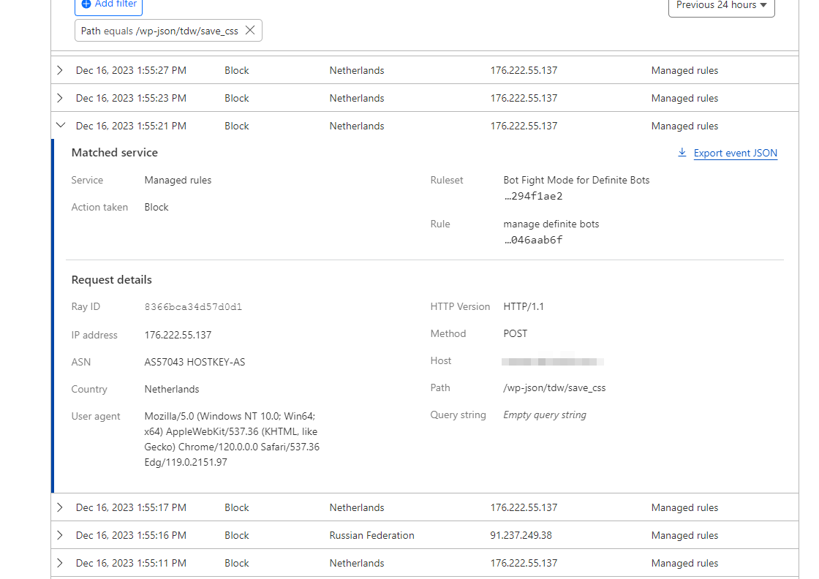Click the rule name manage definite bots
The width and height of the screenshot is (819, 579).
(x=551, y=224)
